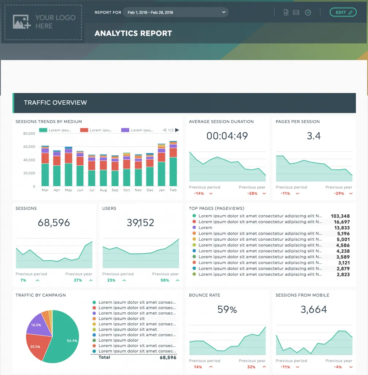Go to next legend page arrow
Screen dimensions: 368x375
177,130
